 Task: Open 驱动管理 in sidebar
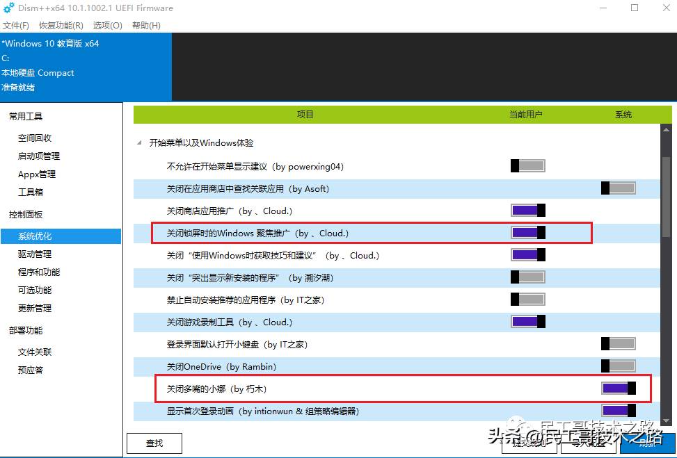[35, 254]
